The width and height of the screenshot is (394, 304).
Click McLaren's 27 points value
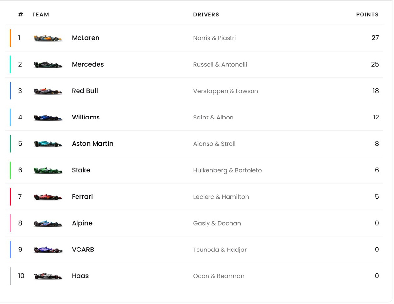coord(375,38)
